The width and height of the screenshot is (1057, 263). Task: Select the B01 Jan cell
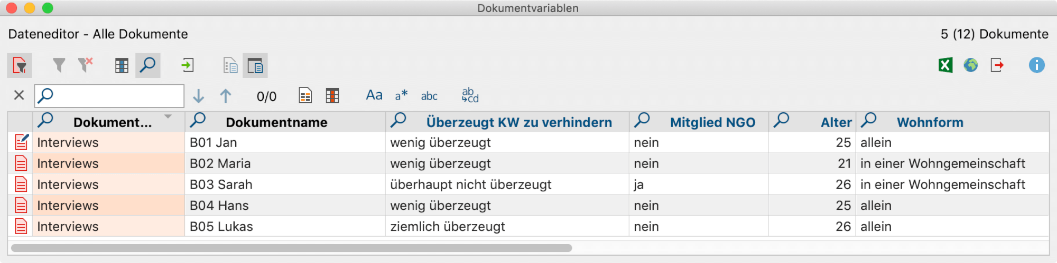pos(285,142)
